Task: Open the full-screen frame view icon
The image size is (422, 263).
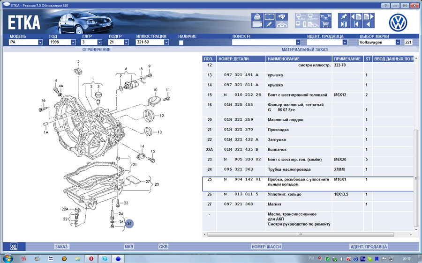Action: 270,17
